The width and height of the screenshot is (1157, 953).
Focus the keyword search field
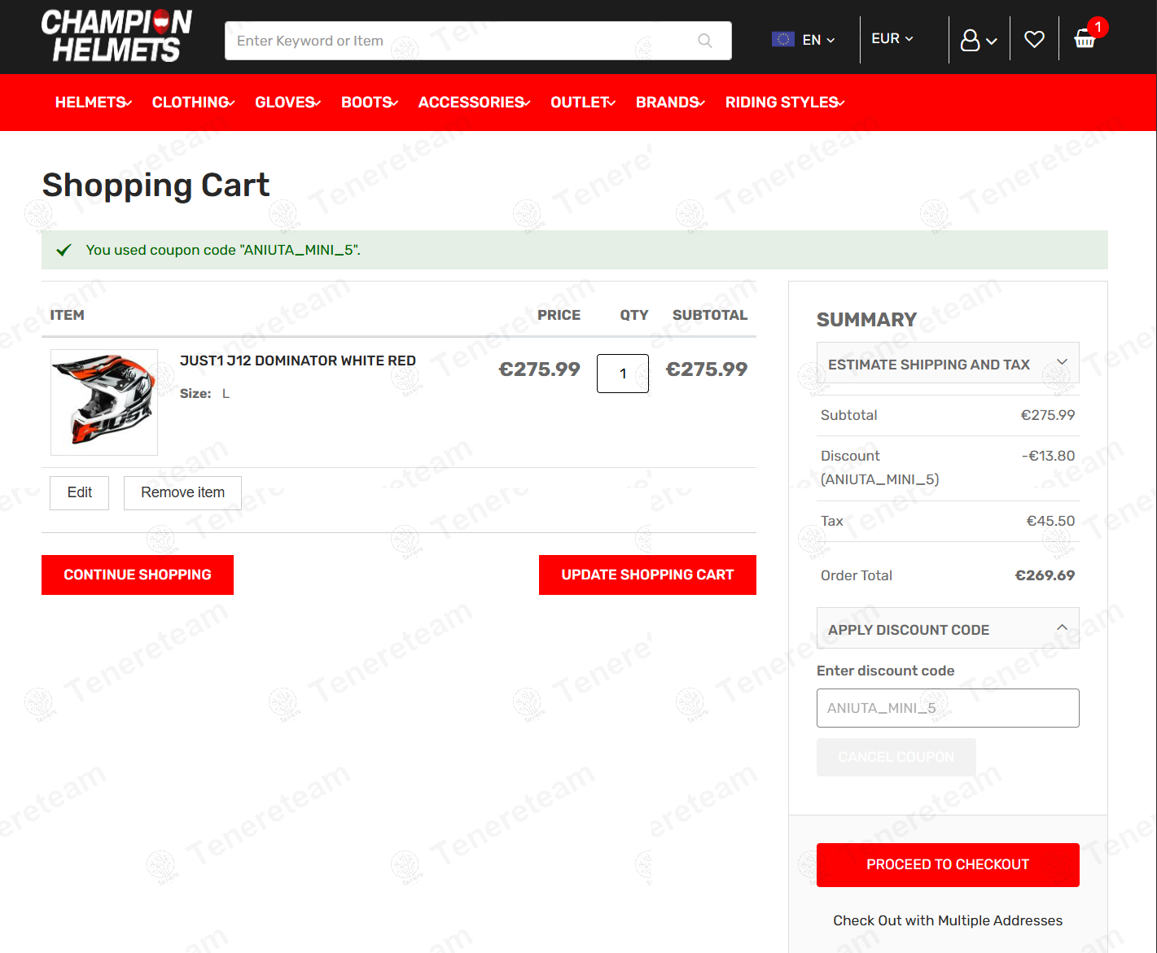coord(478,41)
